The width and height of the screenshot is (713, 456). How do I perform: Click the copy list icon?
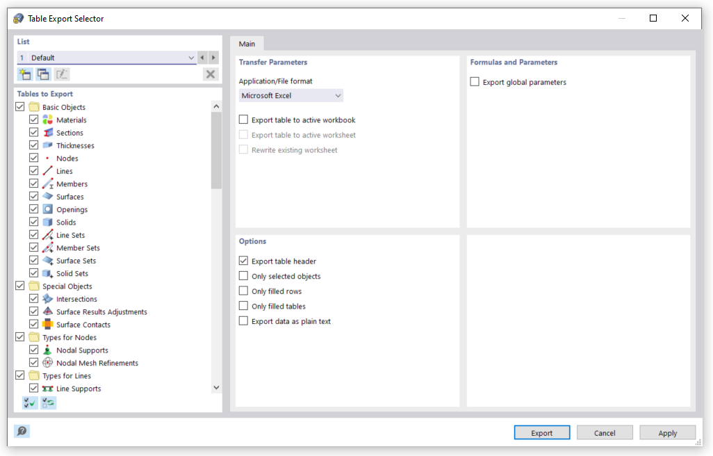(x=43, y=74)
